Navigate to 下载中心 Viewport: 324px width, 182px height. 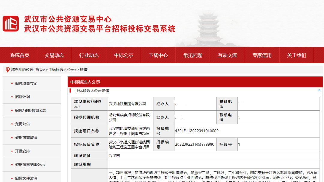pyautogui.click(x=158, y=55)
